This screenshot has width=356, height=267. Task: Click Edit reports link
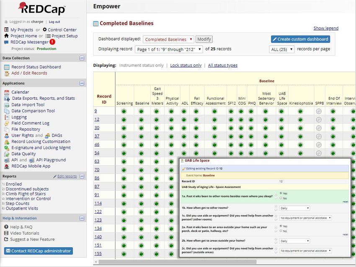pyautogui.click(x=67, y=176)
